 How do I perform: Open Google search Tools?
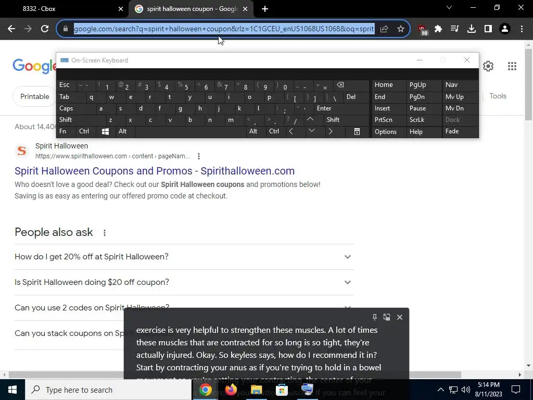click(x=498, y=96)
